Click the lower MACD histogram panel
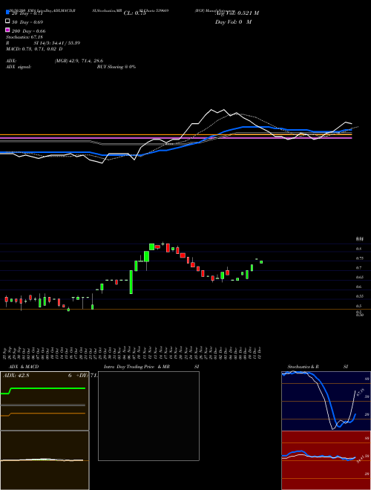 (45, 460)
